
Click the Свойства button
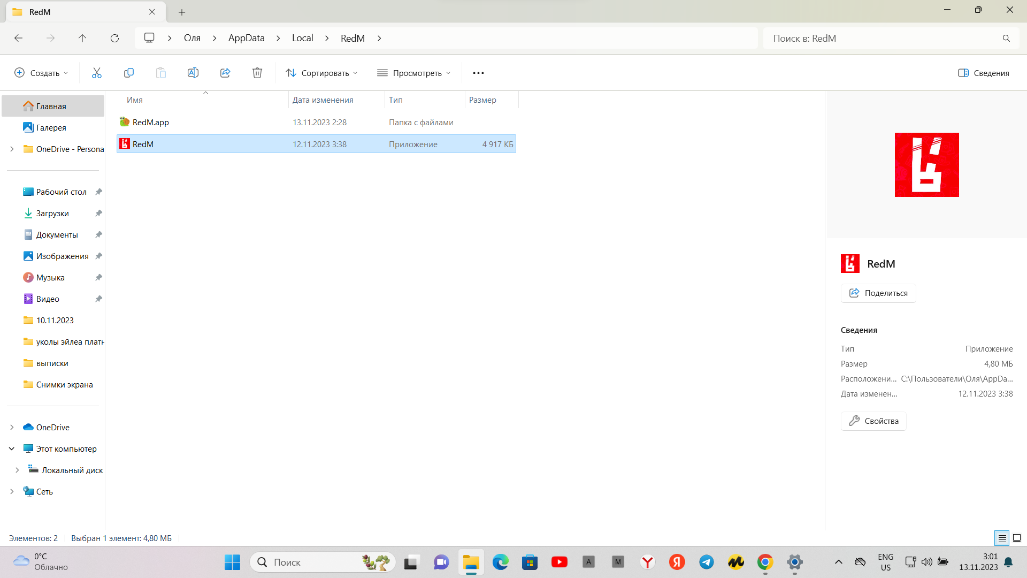click(873, 421)
